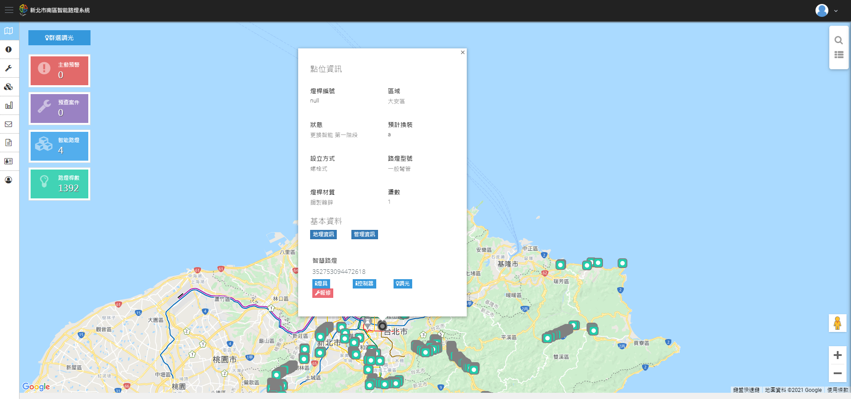Switch to the 地理資訊 tab
Image resolution: width=851 pixels, height=399 pixels.
coord(323,234)
